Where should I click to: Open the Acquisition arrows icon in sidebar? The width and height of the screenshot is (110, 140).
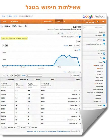pos(104,62)
